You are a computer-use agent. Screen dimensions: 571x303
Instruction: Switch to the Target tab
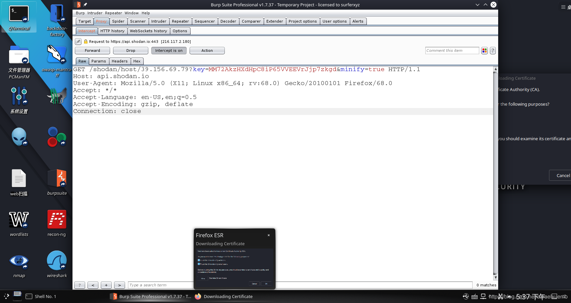tap(84, 21)
